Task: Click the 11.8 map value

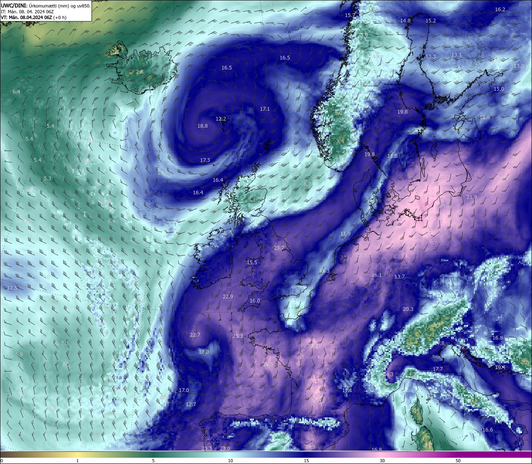Action: pyautogui.click(x=485, y=117)
